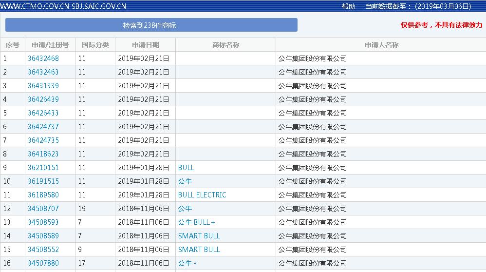This screenshot has width=486, height=272.
Task: Open registration number 36418623
Action: tap(43, 154)
